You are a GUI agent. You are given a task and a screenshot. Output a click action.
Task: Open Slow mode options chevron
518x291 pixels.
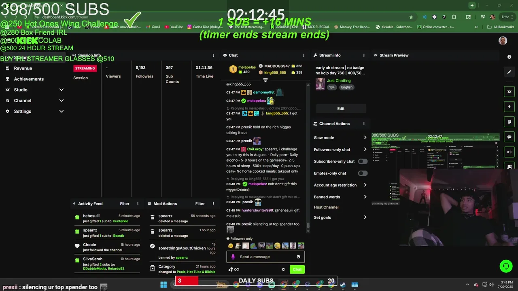[x=365, y=138]
